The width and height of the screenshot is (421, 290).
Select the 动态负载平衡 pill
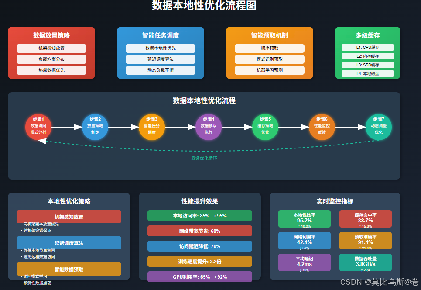pos(160,70)
